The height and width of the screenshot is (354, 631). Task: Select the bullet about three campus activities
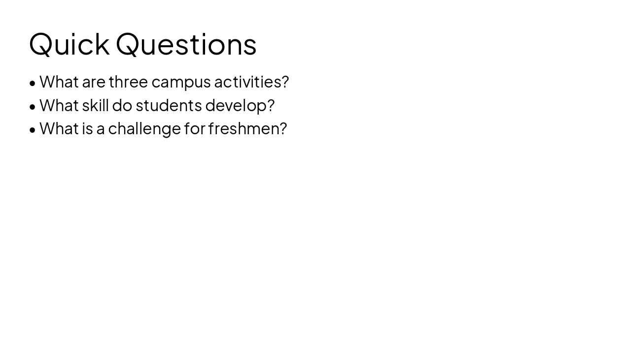click(164, 82)
